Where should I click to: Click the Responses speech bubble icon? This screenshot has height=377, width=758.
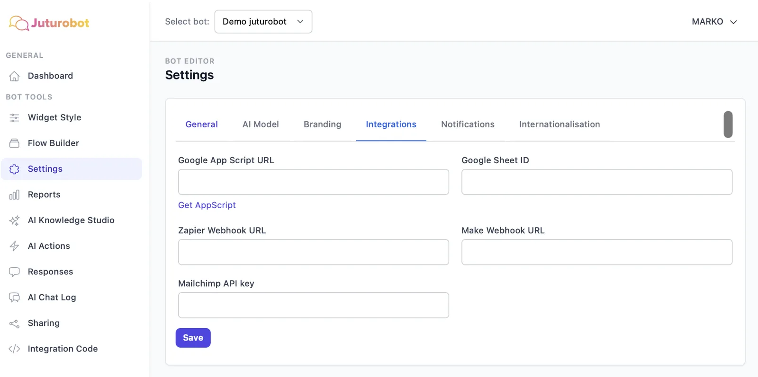pos(14,272)
